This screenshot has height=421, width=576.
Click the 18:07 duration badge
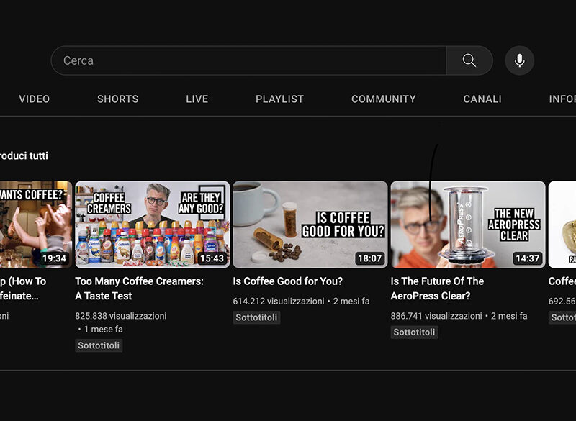click(x=370, y=258)
